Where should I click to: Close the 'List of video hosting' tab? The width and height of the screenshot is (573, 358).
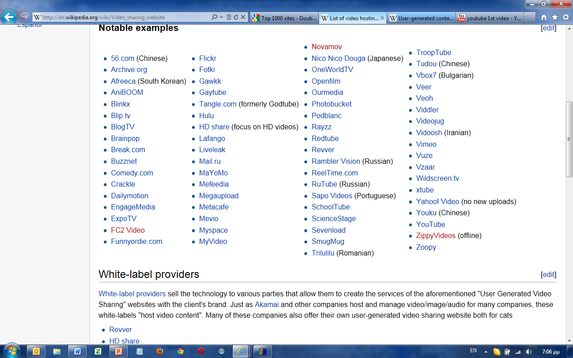coord(383,18)
